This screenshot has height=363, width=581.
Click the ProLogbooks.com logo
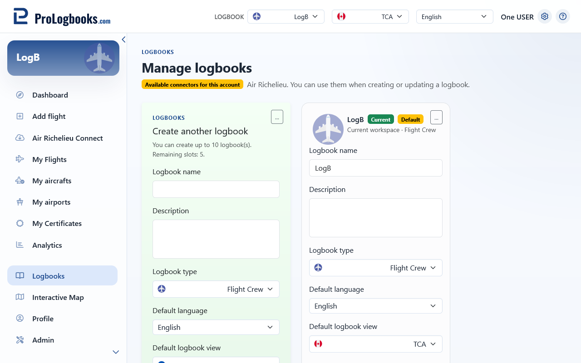62,17
